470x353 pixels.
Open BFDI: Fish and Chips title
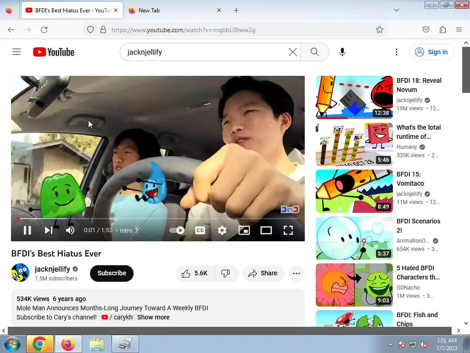coord(417,319)
